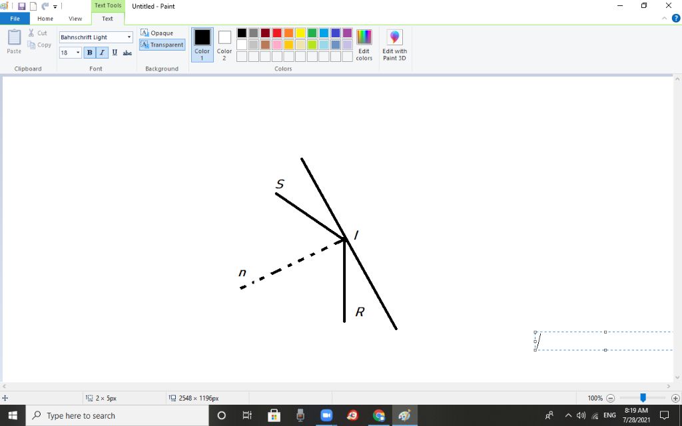Image resolution: width=682 pixels, height=426 pixels.
Task: Toggle Italic text formatting
Action: [102, 53]
